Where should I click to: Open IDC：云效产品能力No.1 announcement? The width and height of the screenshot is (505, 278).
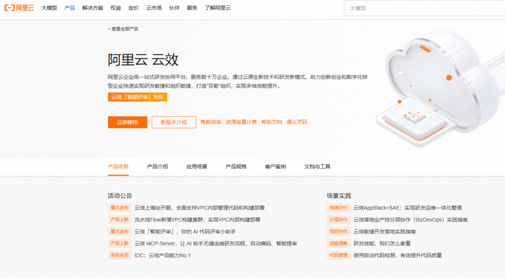click(163, 255)
